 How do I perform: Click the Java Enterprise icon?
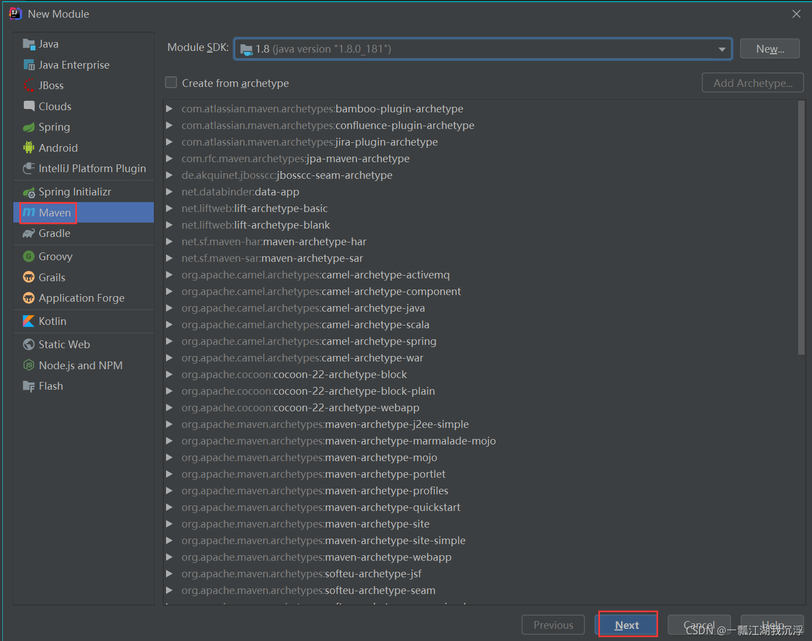[x=29, y=65]
